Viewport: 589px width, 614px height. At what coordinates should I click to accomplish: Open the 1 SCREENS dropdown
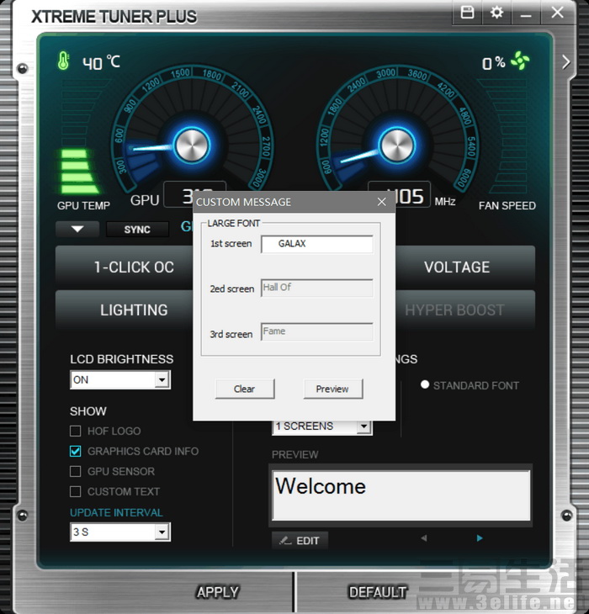click(322, 427)
